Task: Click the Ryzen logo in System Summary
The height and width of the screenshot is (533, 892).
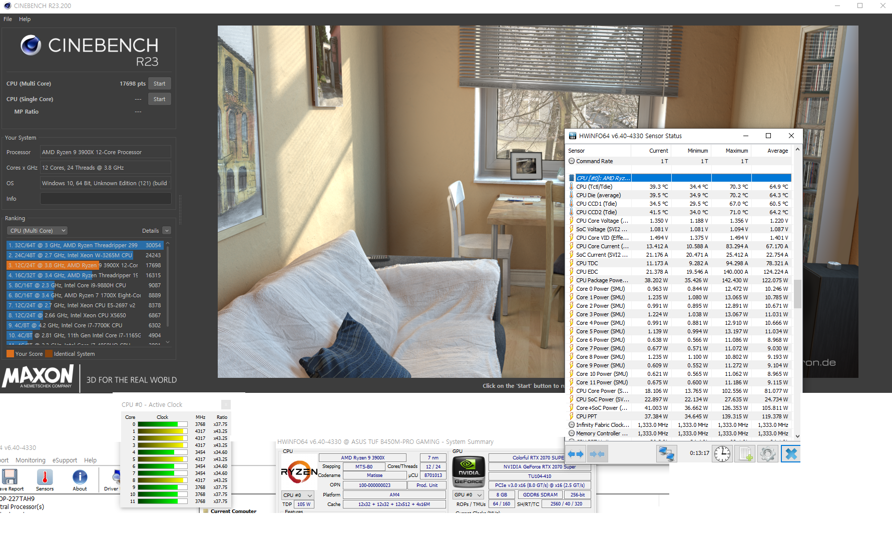Action: (x=299, y=471)
